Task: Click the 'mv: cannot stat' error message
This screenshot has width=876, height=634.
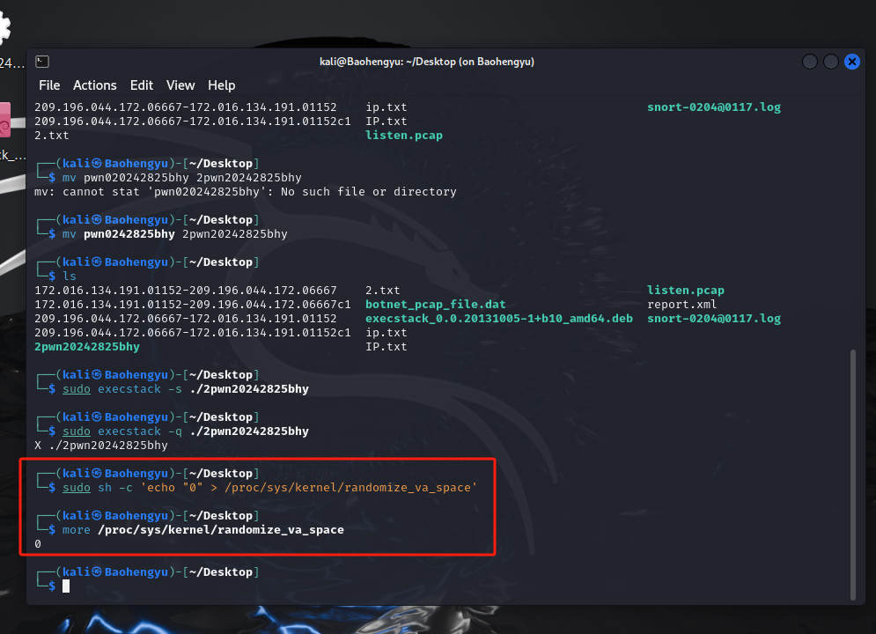Action: pos(246,192)
